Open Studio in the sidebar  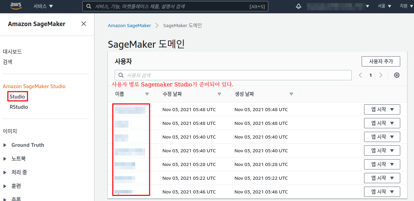[17, 97]
